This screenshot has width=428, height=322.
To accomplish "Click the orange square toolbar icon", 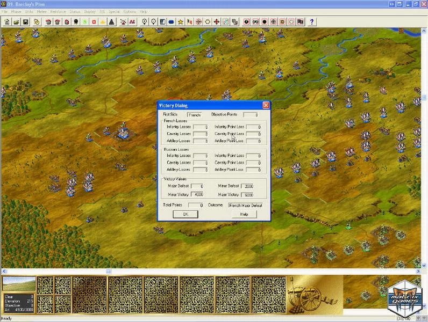I will tap(282, 22).
